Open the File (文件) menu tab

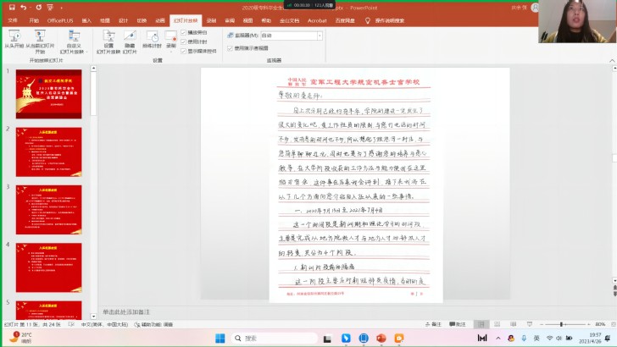tap(12, 19)
